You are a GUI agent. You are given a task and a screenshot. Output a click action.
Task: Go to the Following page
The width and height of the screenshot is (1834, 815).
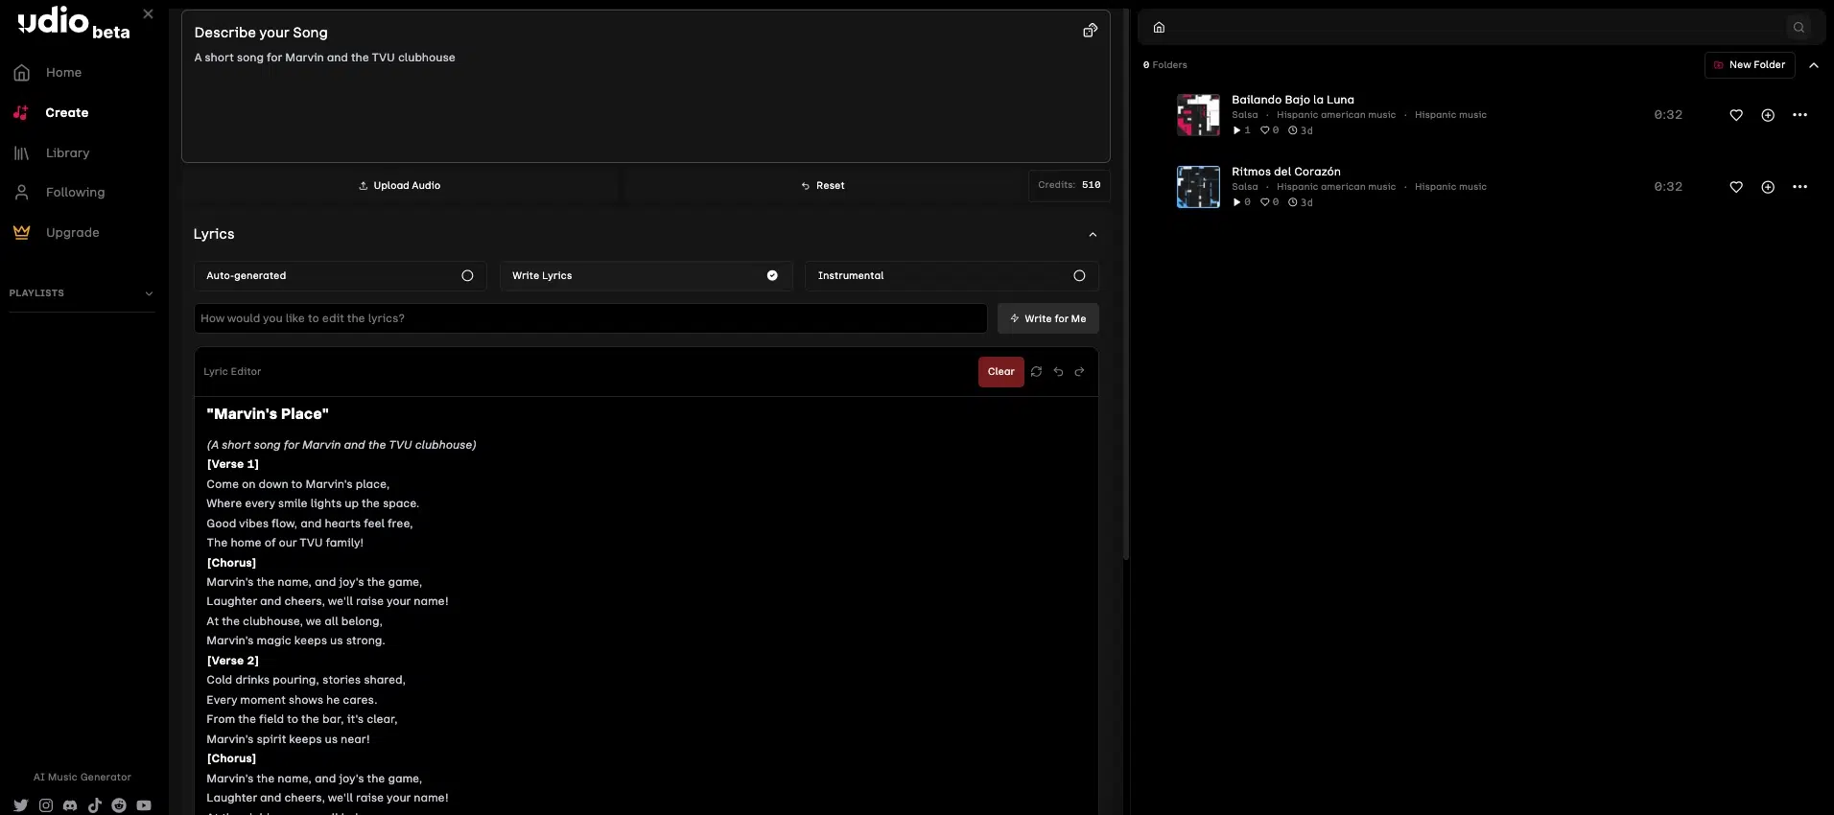[75, 193]
